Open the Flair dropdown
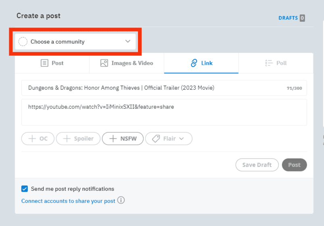Viewport: 324px width, 226px height. (169, 139)
